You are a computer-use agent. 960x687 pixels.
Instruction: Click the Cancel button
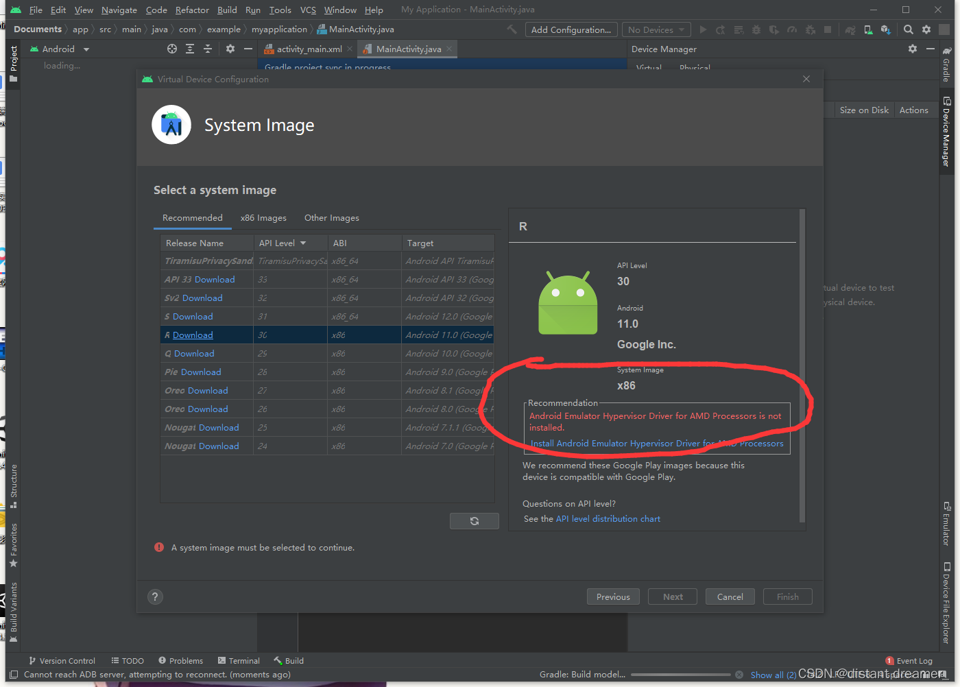[x=730, y=596]
